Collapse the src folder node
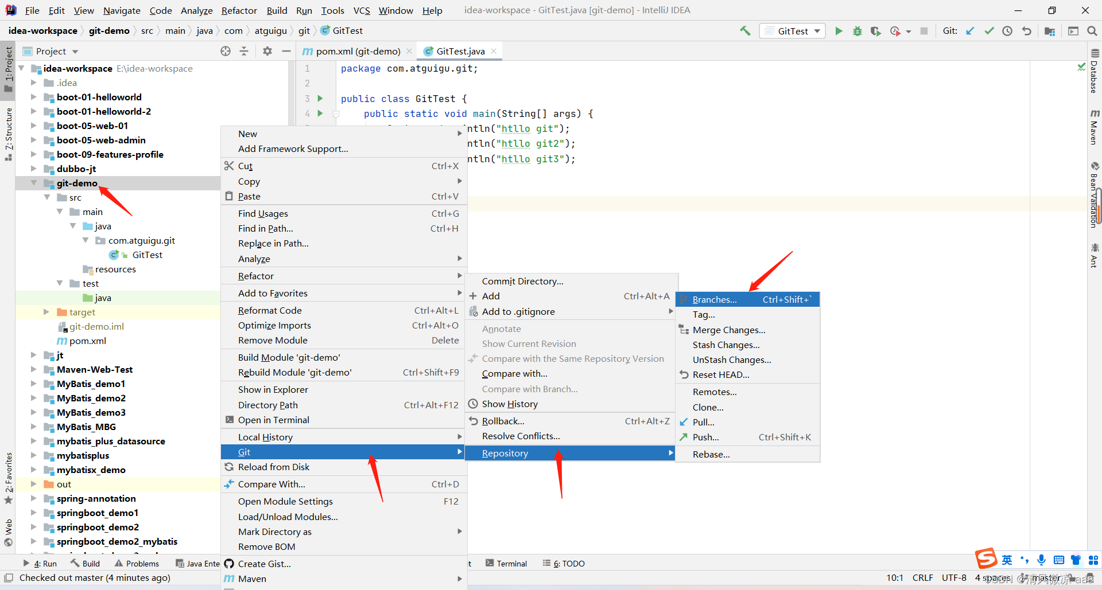Screen dimensions: 1102x590 [47, 197]
